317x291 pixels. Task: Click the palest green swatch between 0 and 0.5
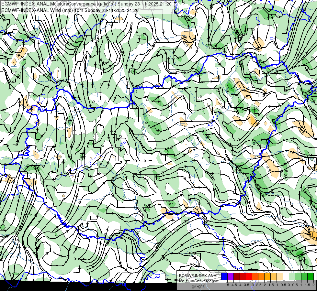pos(292,276)
